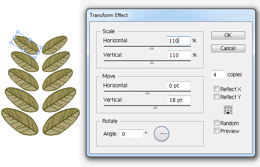
Task: Click the Move Vertical slider triangle
Action: (x=155, y=107)
